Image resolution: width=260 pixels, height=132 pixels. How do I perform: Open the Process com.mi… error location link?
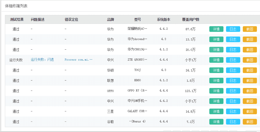(x=78, y=60)
